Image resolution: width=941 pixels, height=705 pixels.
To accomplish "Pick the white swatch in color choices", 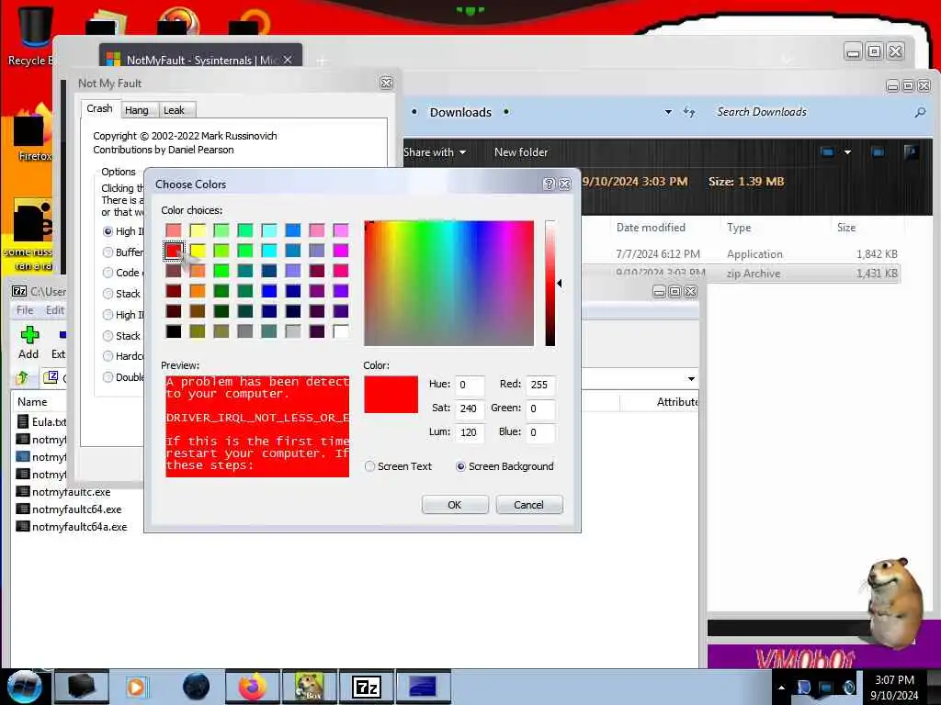I will click(341, 330).
